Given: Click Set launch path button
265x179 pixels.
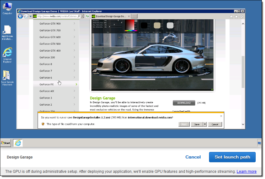Looking at the screenshot, I should [x=232, y=157].
